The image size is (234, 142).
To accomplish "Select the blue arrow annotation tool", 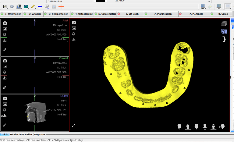I will [40, 7].
